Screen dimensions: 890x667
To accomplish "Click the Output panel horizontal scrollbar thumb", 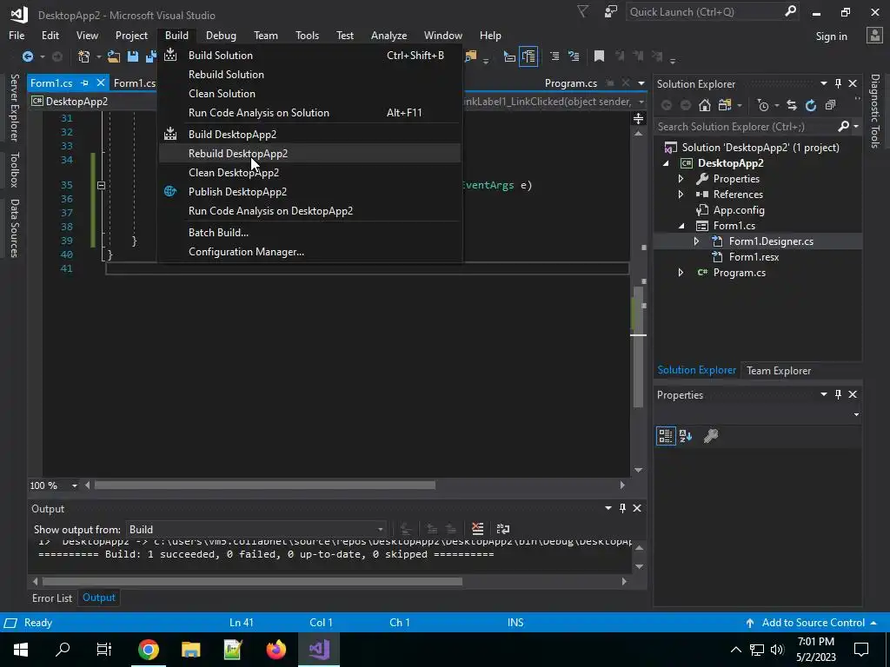I will pyautogui.click(x=252, y=581).
